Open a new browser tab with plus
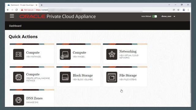 click(42, 5)
